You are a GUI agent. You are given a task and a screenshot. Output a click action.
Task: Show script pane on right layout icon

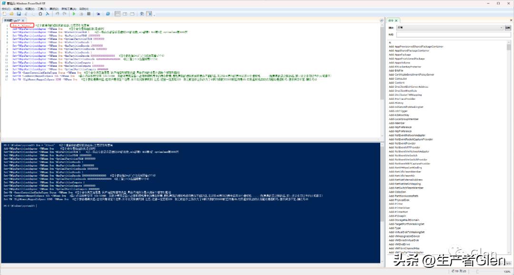[125, 14]
